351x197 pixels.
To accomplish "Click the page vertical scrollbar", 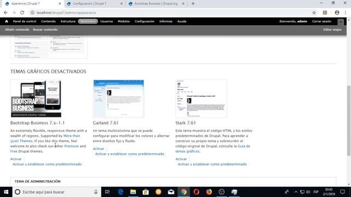I will pyautogui.click(x=349, y=120).
